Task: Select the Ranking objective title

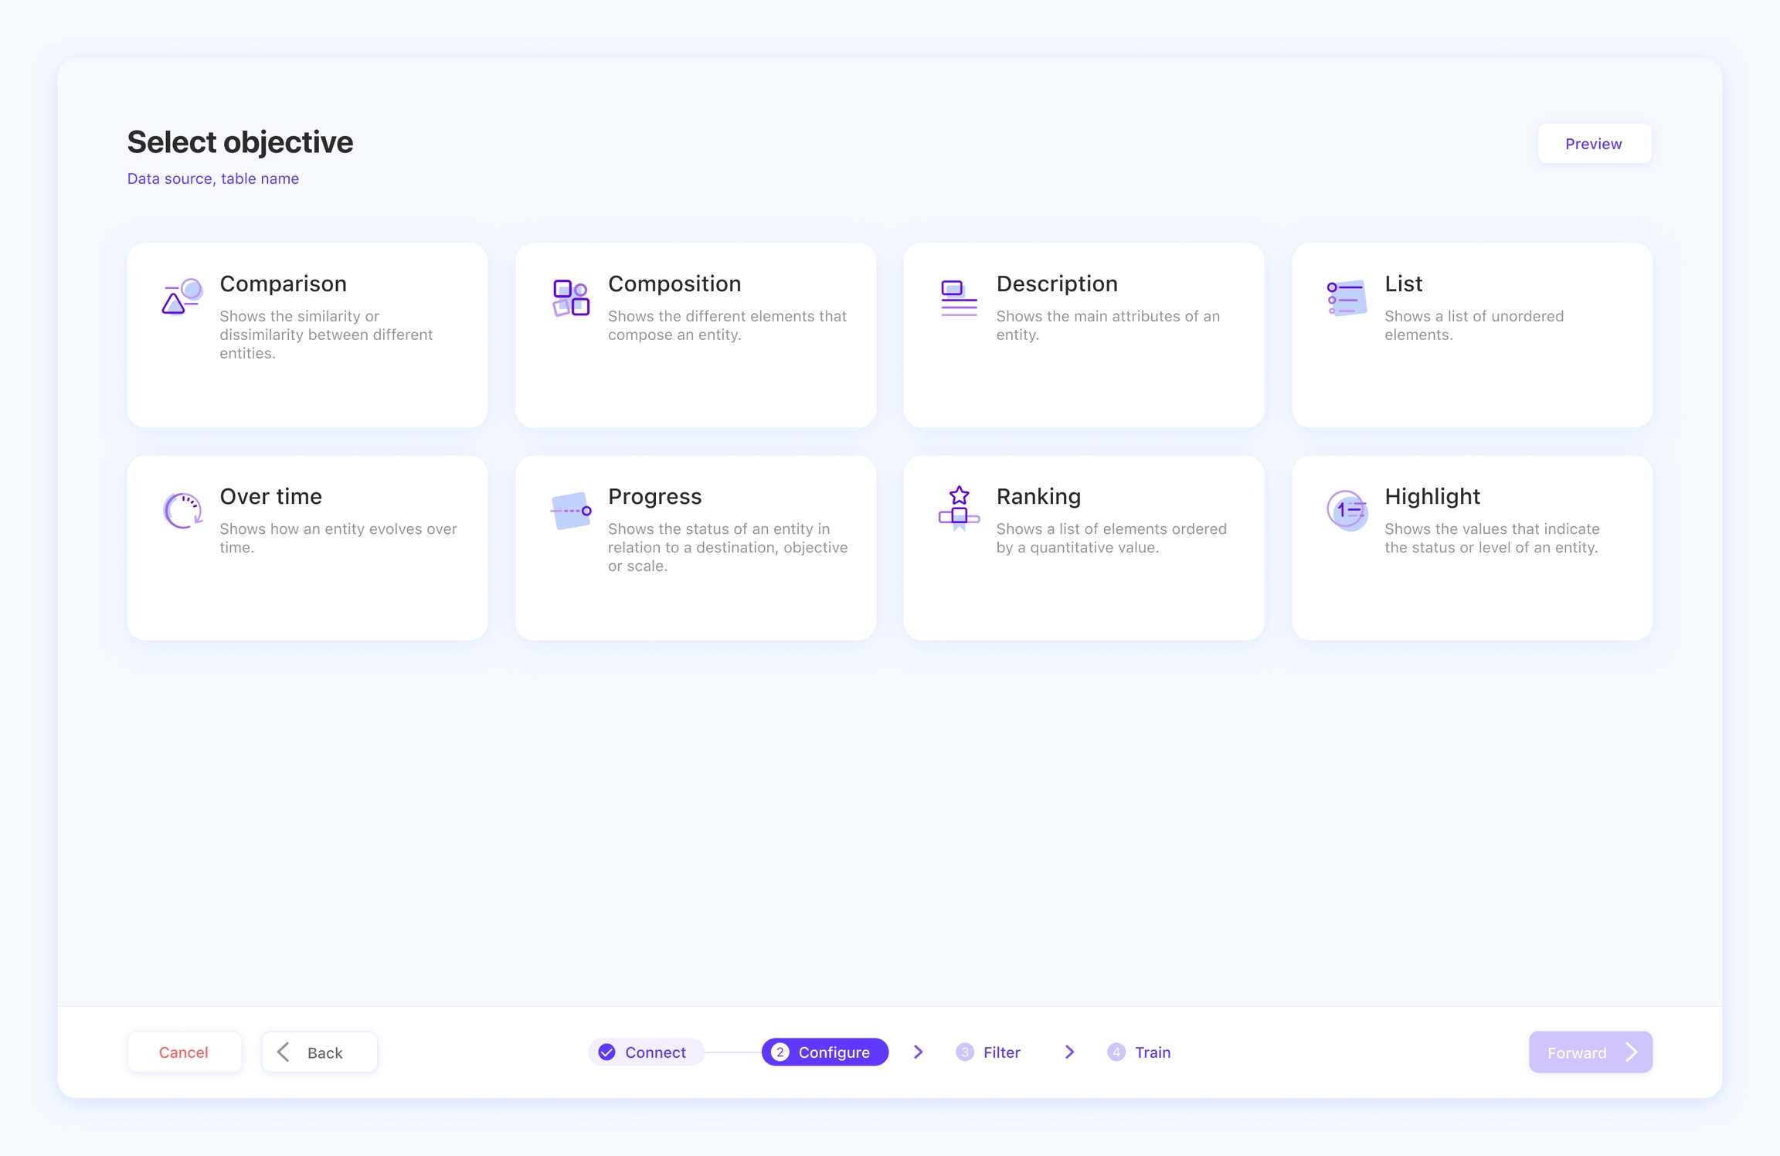Action: (x=1038, y=496)
